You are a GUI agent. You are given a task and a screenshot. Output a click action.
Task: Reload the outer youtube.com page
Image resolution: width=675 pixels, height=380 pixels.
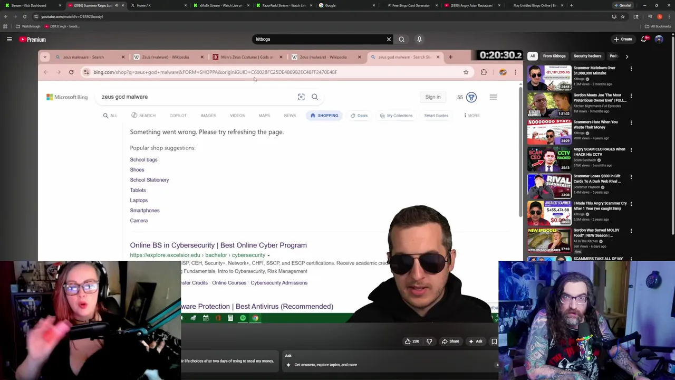coord(24,16)
